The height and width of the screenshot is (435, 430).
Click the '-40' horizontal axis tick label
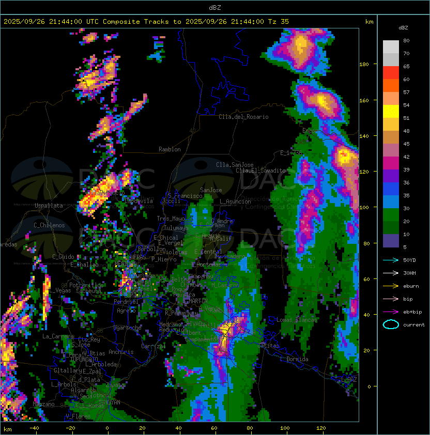pyautogui.click(x=34, y=428)
